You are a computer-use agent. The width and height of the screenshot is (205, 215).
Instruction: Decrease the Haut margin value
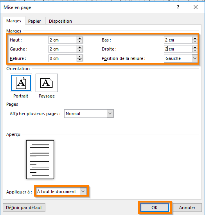click(79, 42)
